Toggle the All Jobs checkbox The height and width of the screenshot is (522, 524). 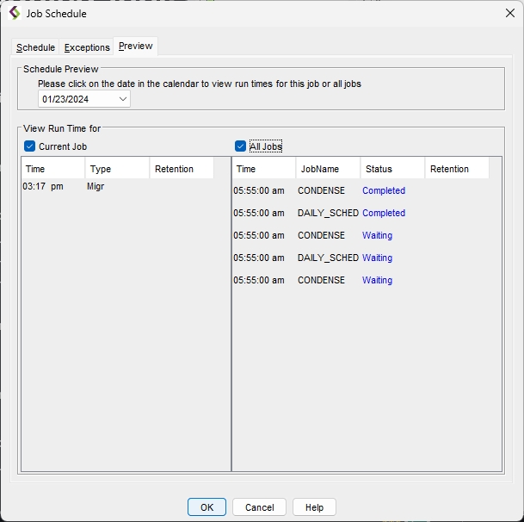point(241,146)
